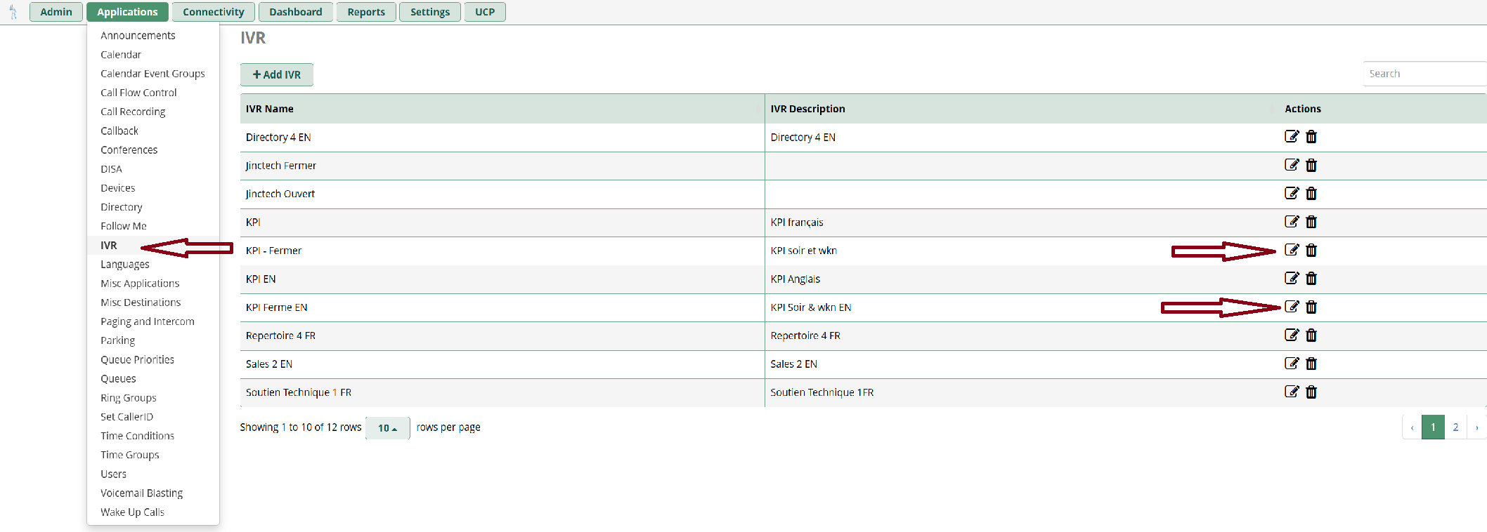Open the rows per page dropdown
Viewport: 1487px width, 532px height.
388,427
